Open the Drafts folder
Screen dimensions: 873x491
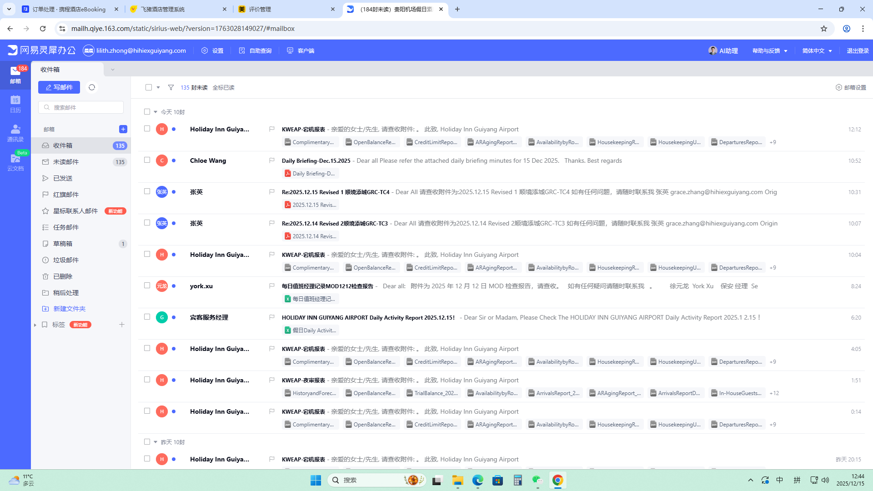(63, 244)
